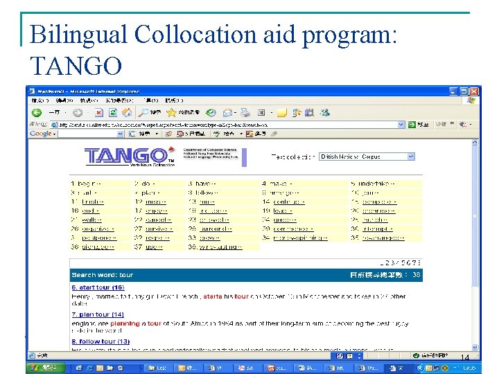Click the Google toolbar logo
Image resolution: width=499 pixels, height=374 pixels.
[40, 134]
